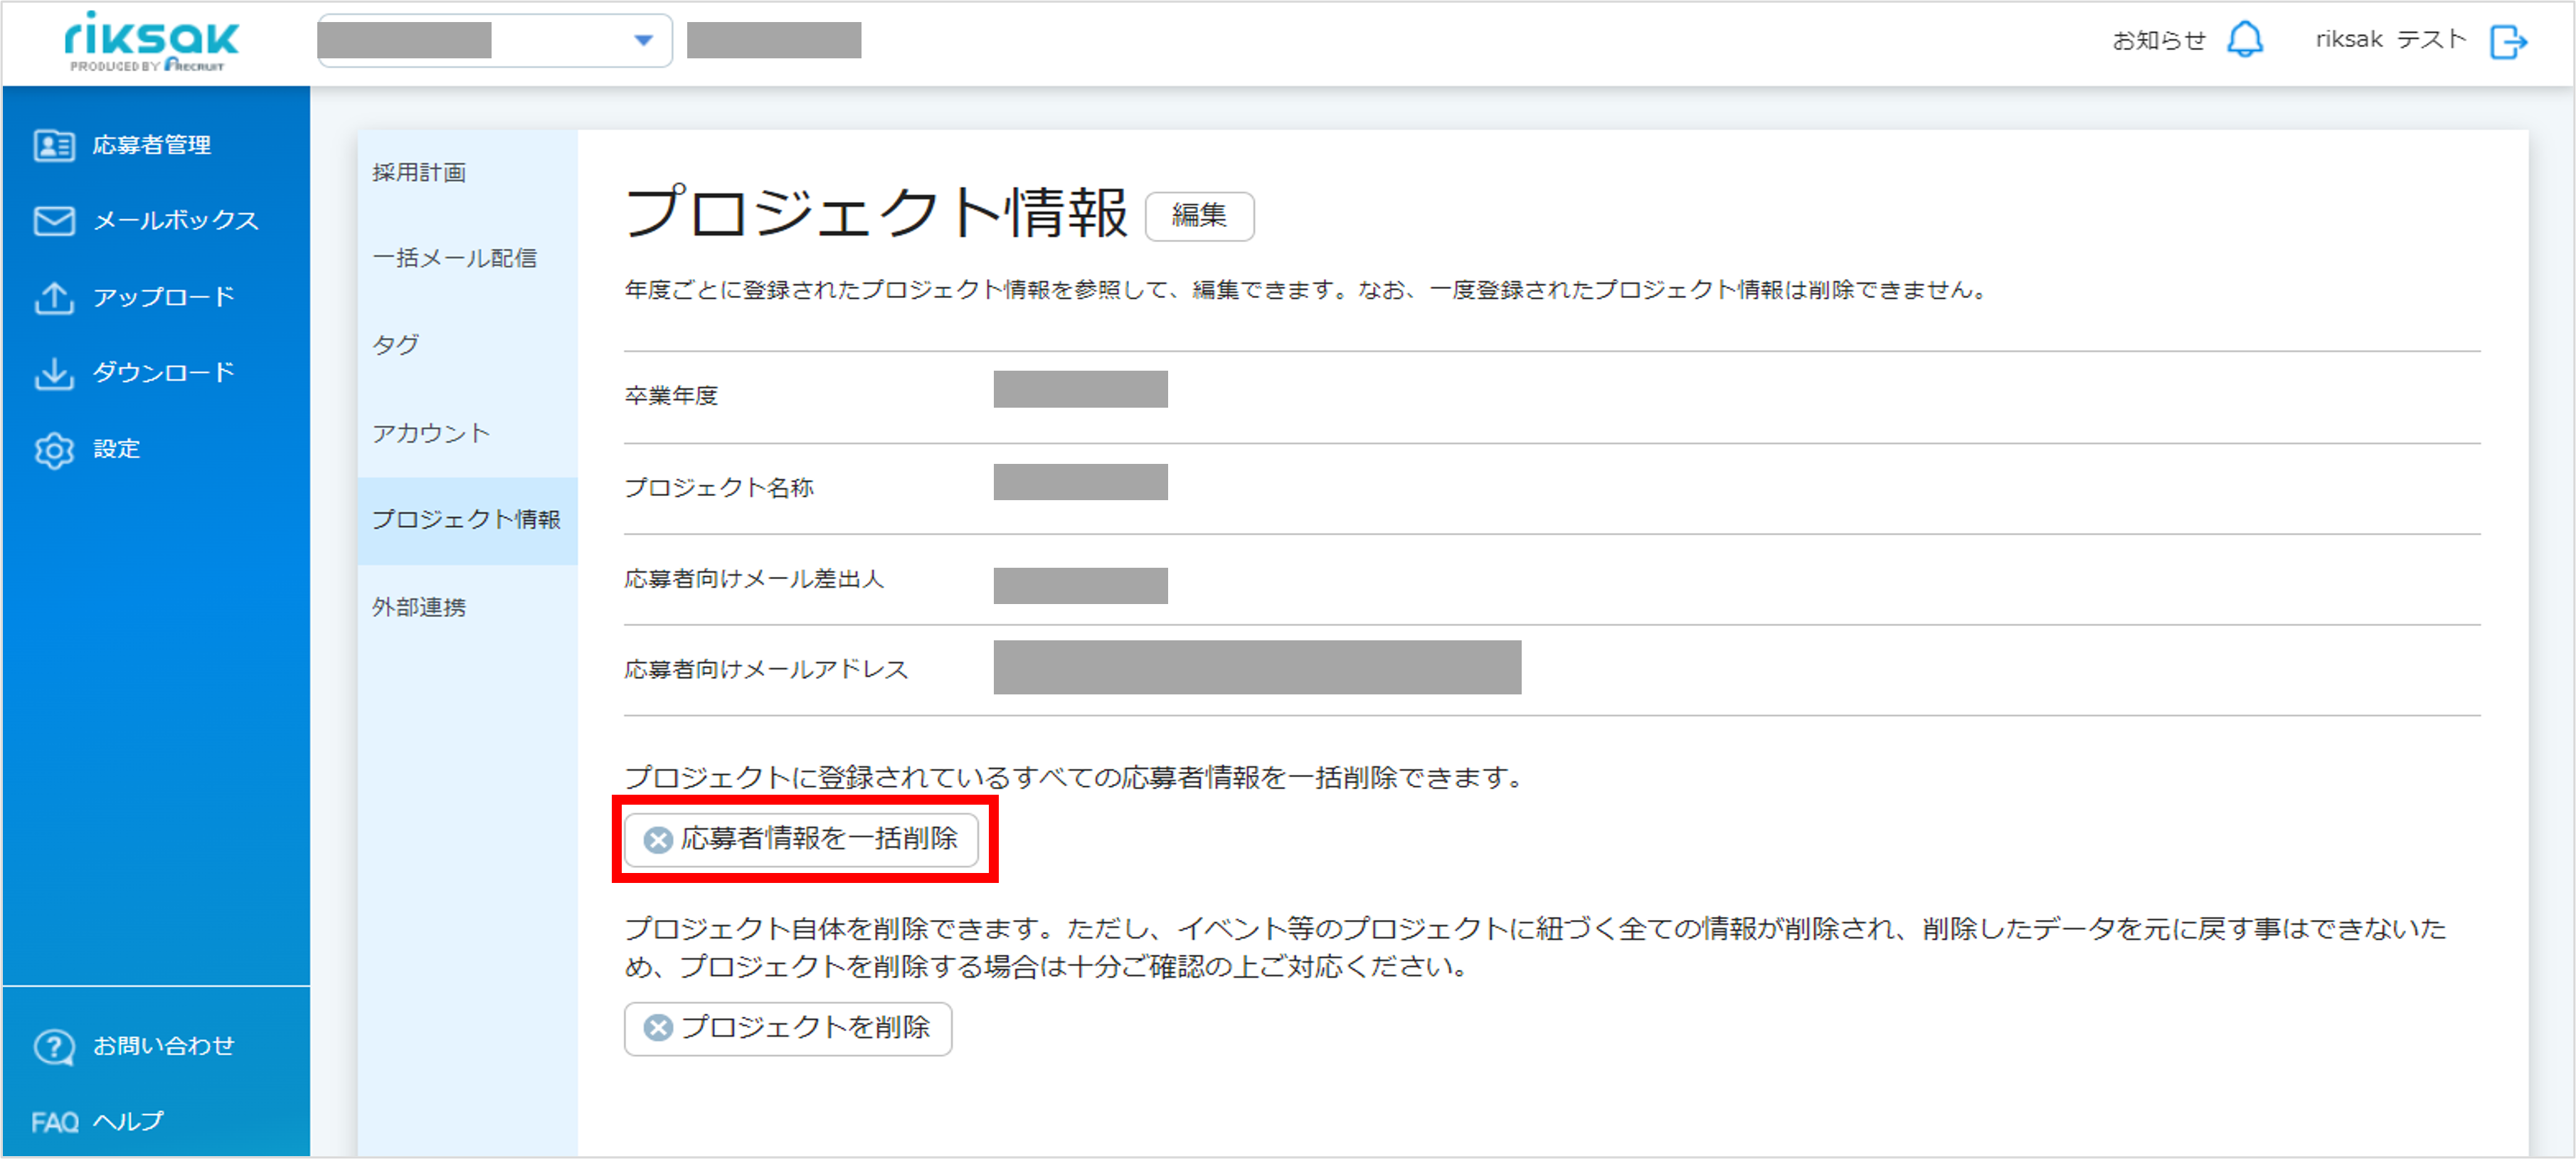Image resolution: width=2576 pixels, height=1159 pixels.
Task: Open the FAQ ヘルプ link
Action: point(97,1121)
